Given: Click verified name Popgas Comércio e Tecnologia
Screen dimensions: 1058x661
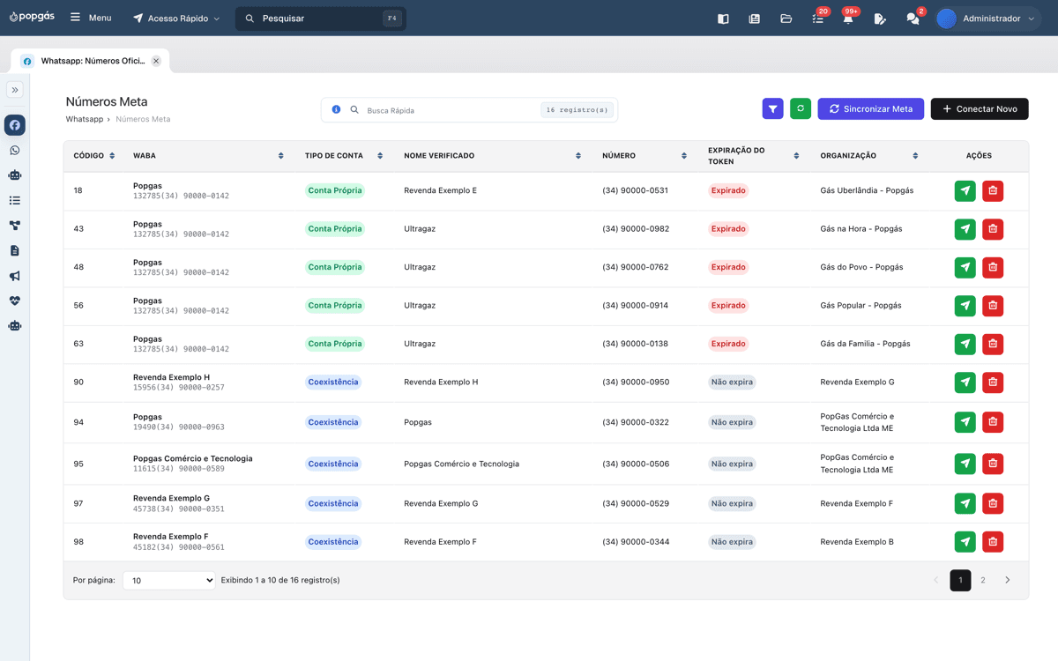Looking at the screenshot, I should click(x=461, y=464).
